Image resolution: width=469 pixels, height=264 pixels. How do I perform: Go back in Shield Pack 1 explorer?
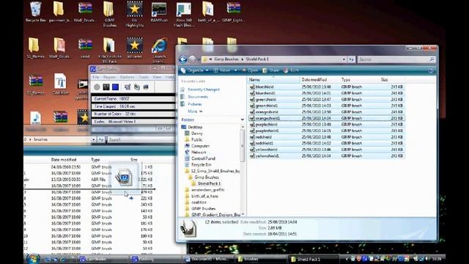(x=183, y=59)
